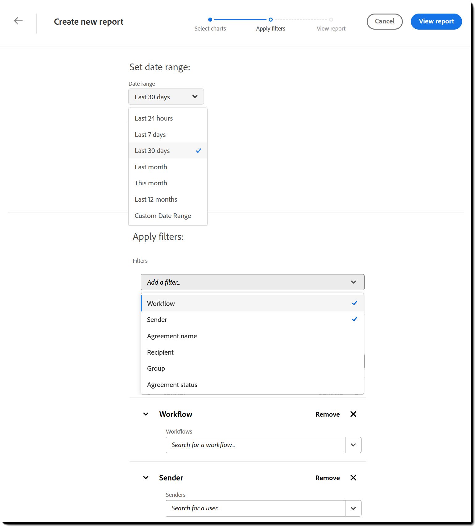Click the View report button
475x527 pixels.
tap(436, 21)
